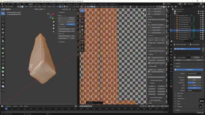Switch transform orientation to Global

pyautogui.click(x=62, y=24)
